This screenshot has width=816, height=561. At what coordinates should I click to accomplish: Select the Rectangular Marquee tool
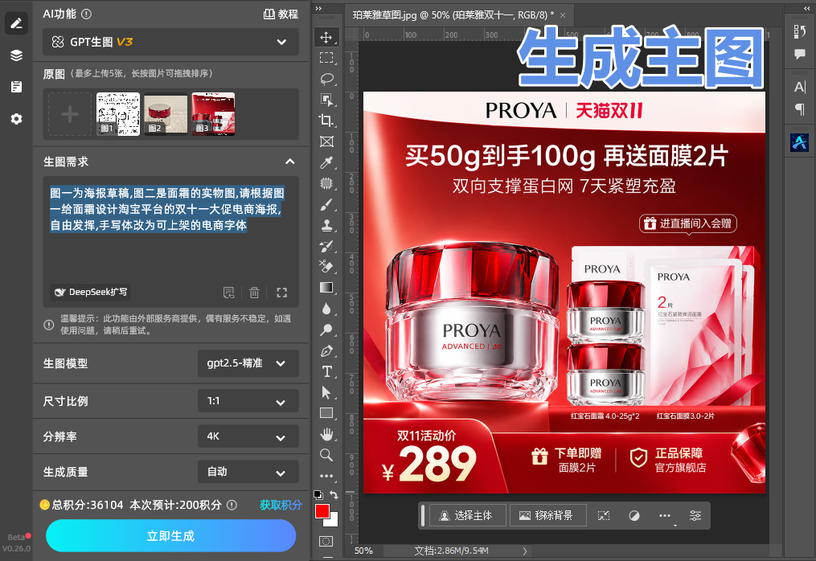[x=326, y=58]
